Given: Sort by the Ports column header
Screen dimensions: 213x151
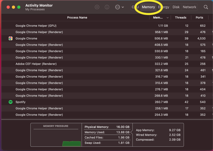Looking at the screenshot, I should point(199,17).
